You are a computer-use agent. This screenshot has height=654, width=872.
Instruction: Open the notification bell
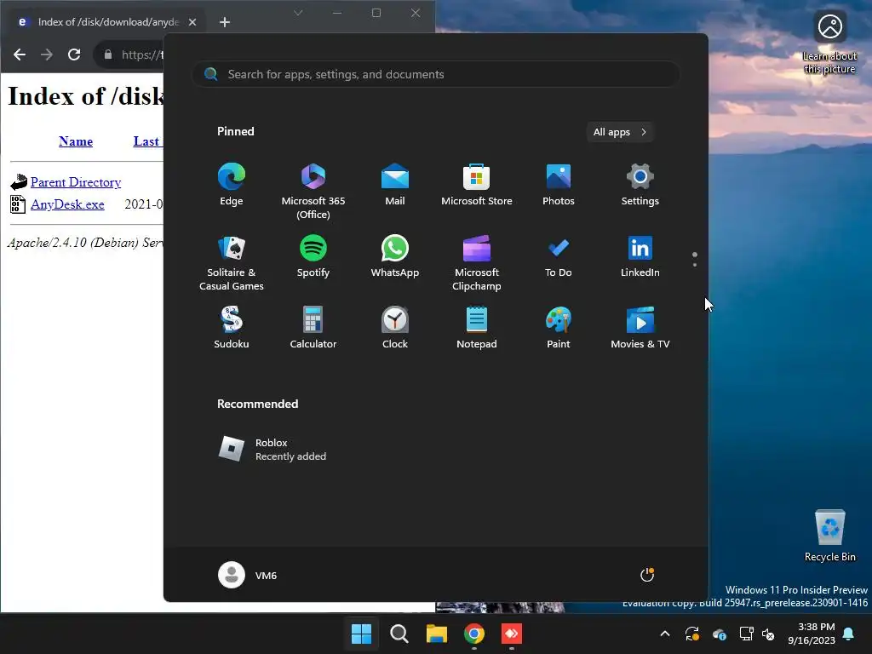(x=849, y=634)
